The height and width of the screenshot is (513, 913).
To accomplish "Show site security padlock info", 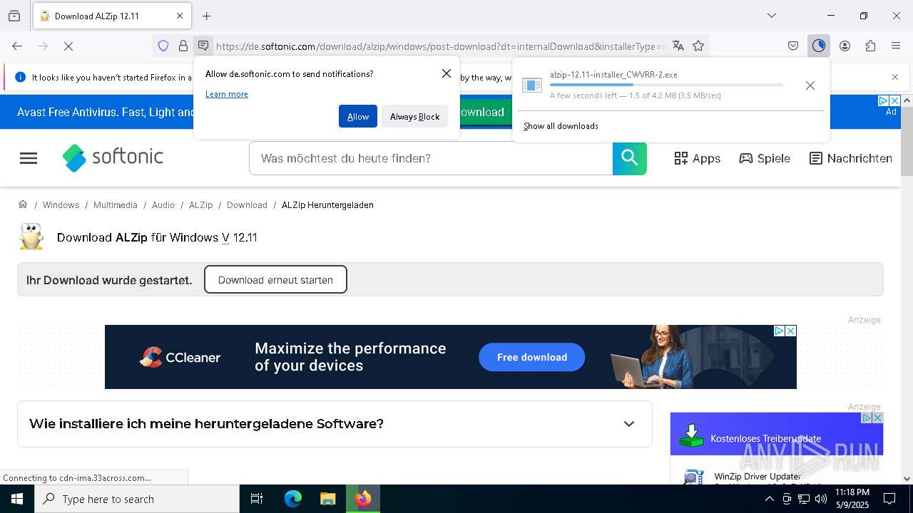I will [x=183, y=46].
